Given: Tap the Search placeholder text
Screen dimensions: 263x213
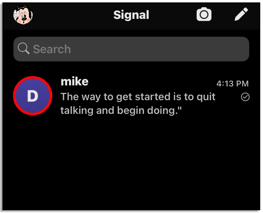Looking at the screenshot, I should point(52,49).
